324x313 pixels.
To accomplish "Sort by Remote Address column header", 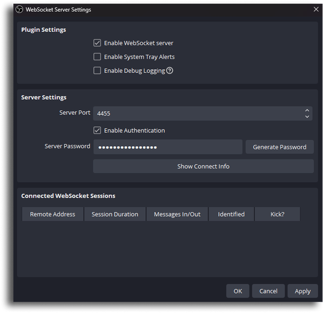I will click(x=53, y=214).
